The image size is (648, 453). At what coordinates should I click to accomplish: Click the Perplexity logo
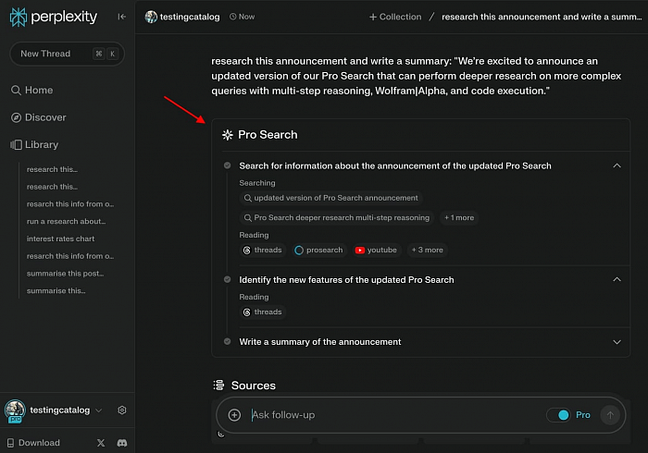(54, 17)
